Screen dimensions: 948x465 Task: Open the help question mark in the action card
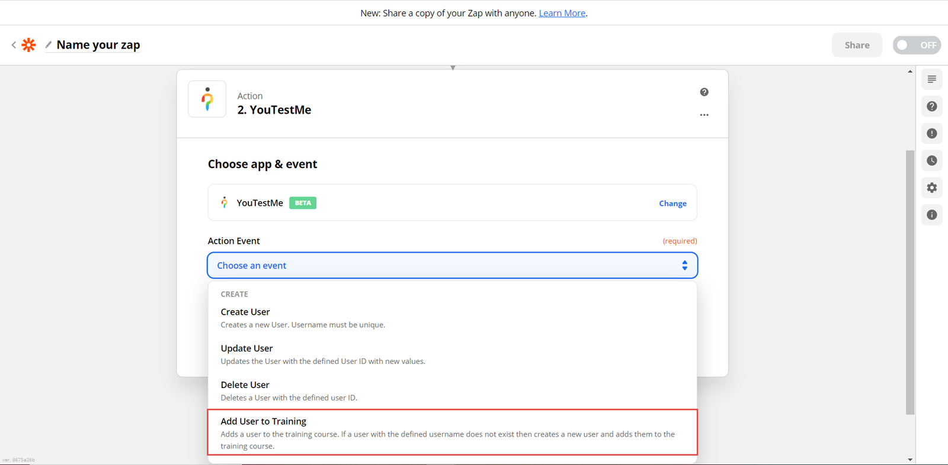coord(704,92)
